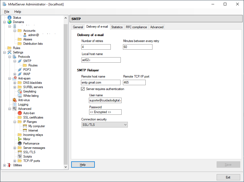
Task: Click the Remote host name field
Action: pos(101,82)
